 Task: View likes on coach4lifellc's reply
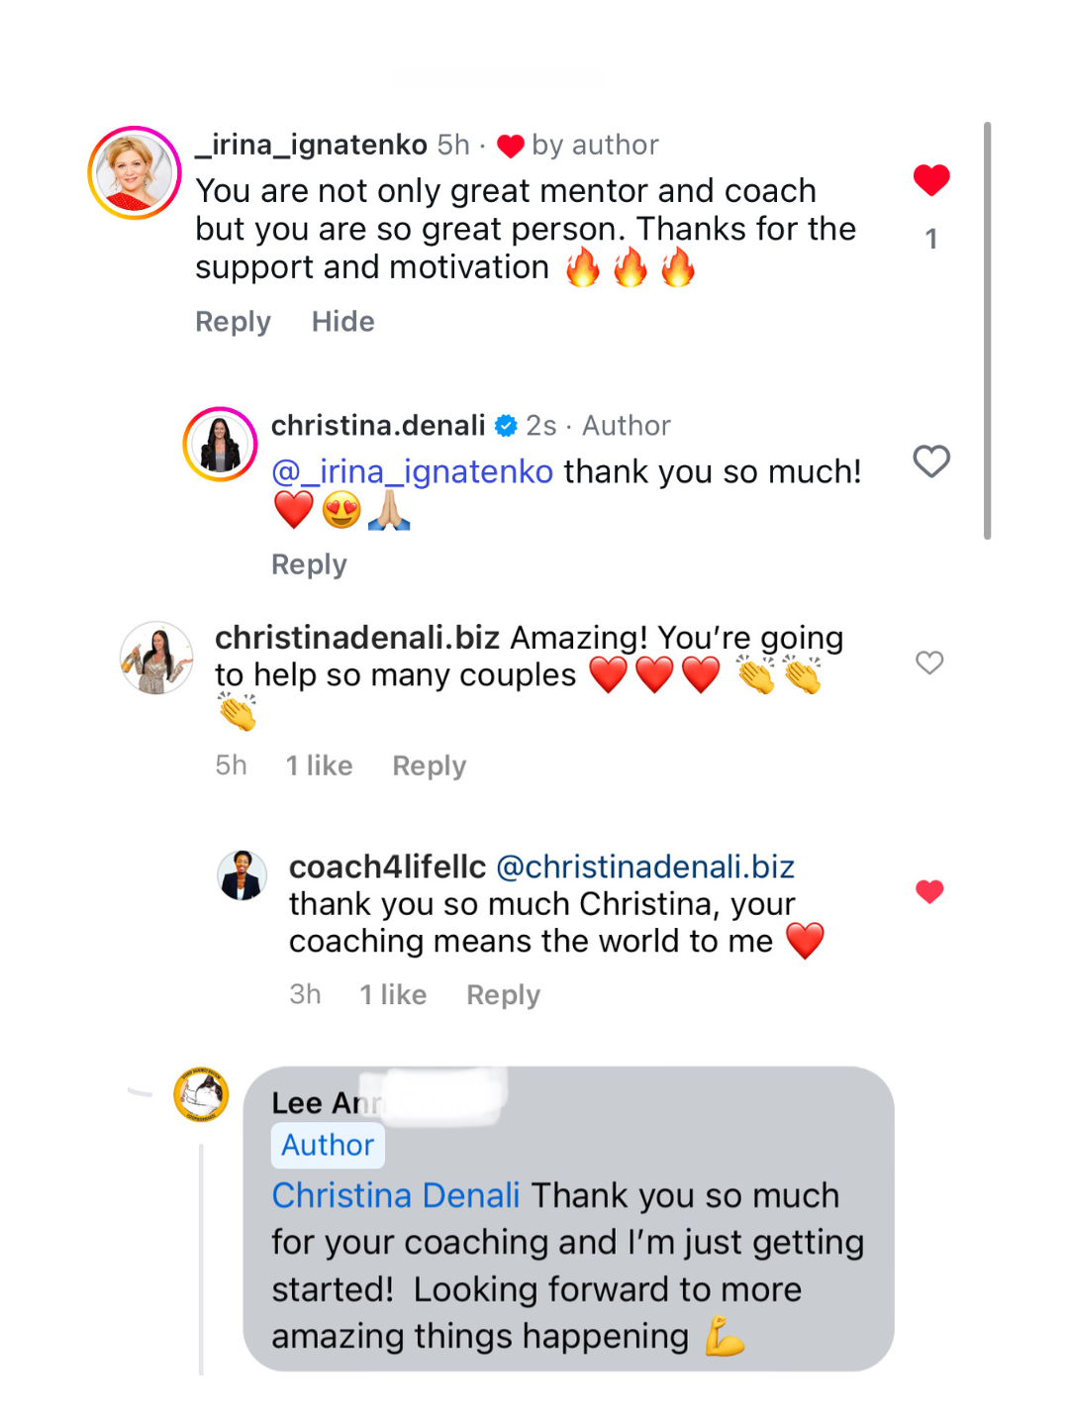(x=393, y=994)
